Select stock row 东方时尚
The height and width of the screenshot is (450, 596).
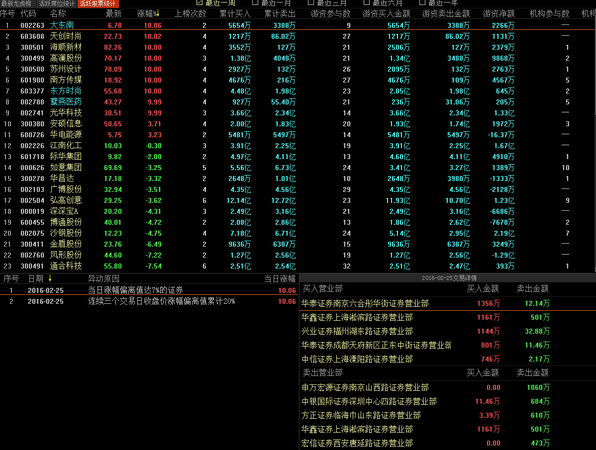(297, 91)
